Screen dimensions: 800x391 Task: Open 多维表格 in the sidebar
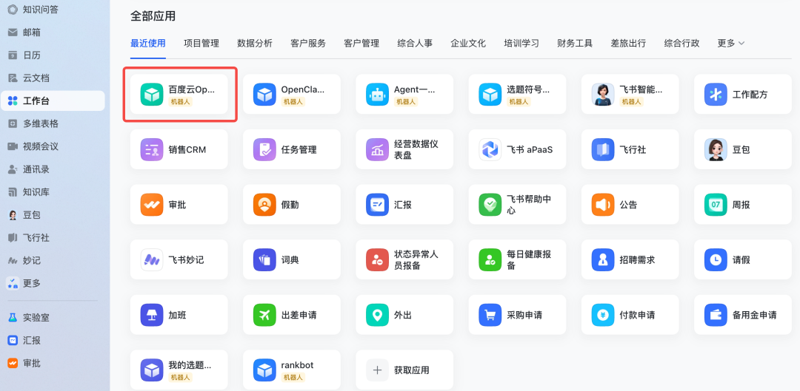40,123
